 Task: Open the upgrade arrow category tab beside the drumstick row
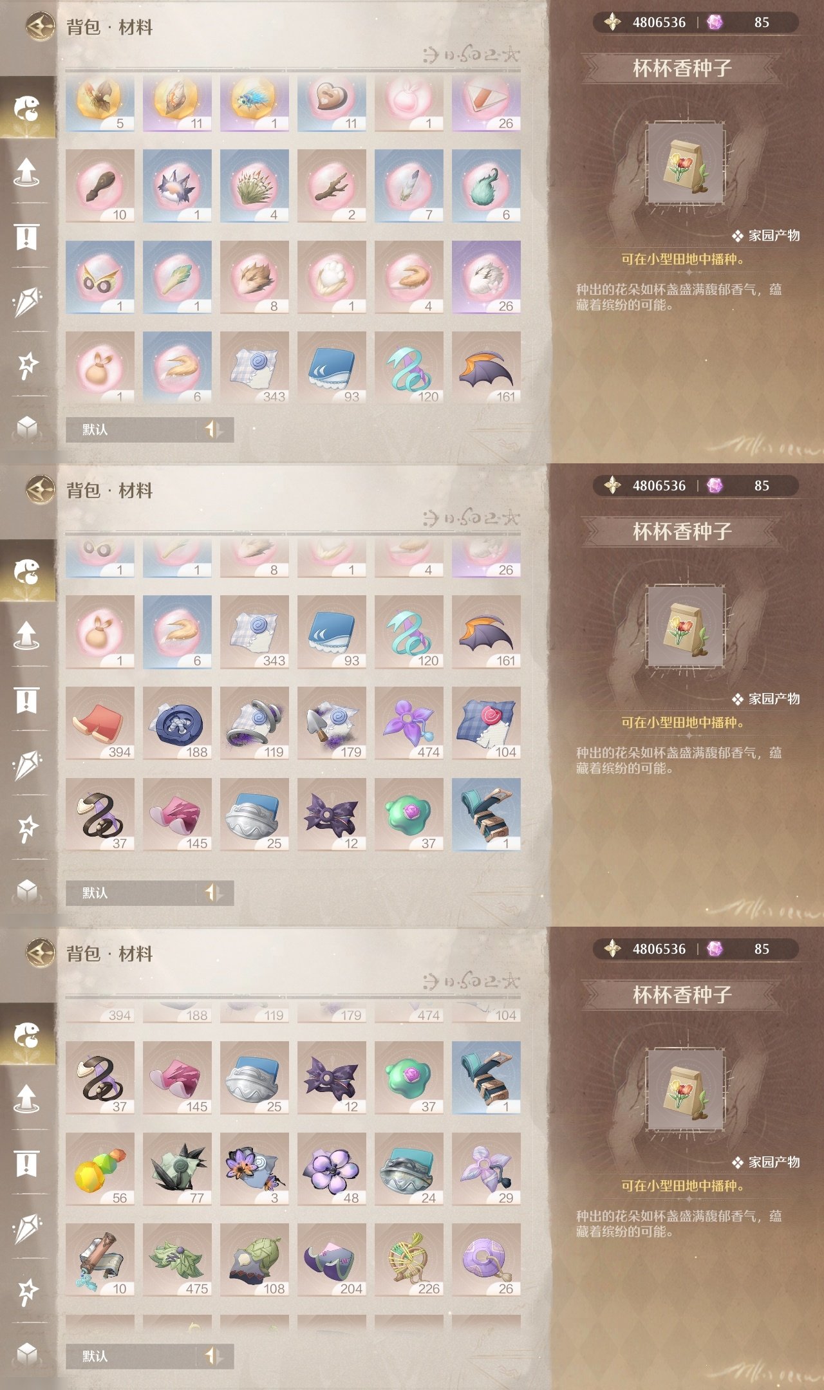pyautogui.click(x=27, y=172)
